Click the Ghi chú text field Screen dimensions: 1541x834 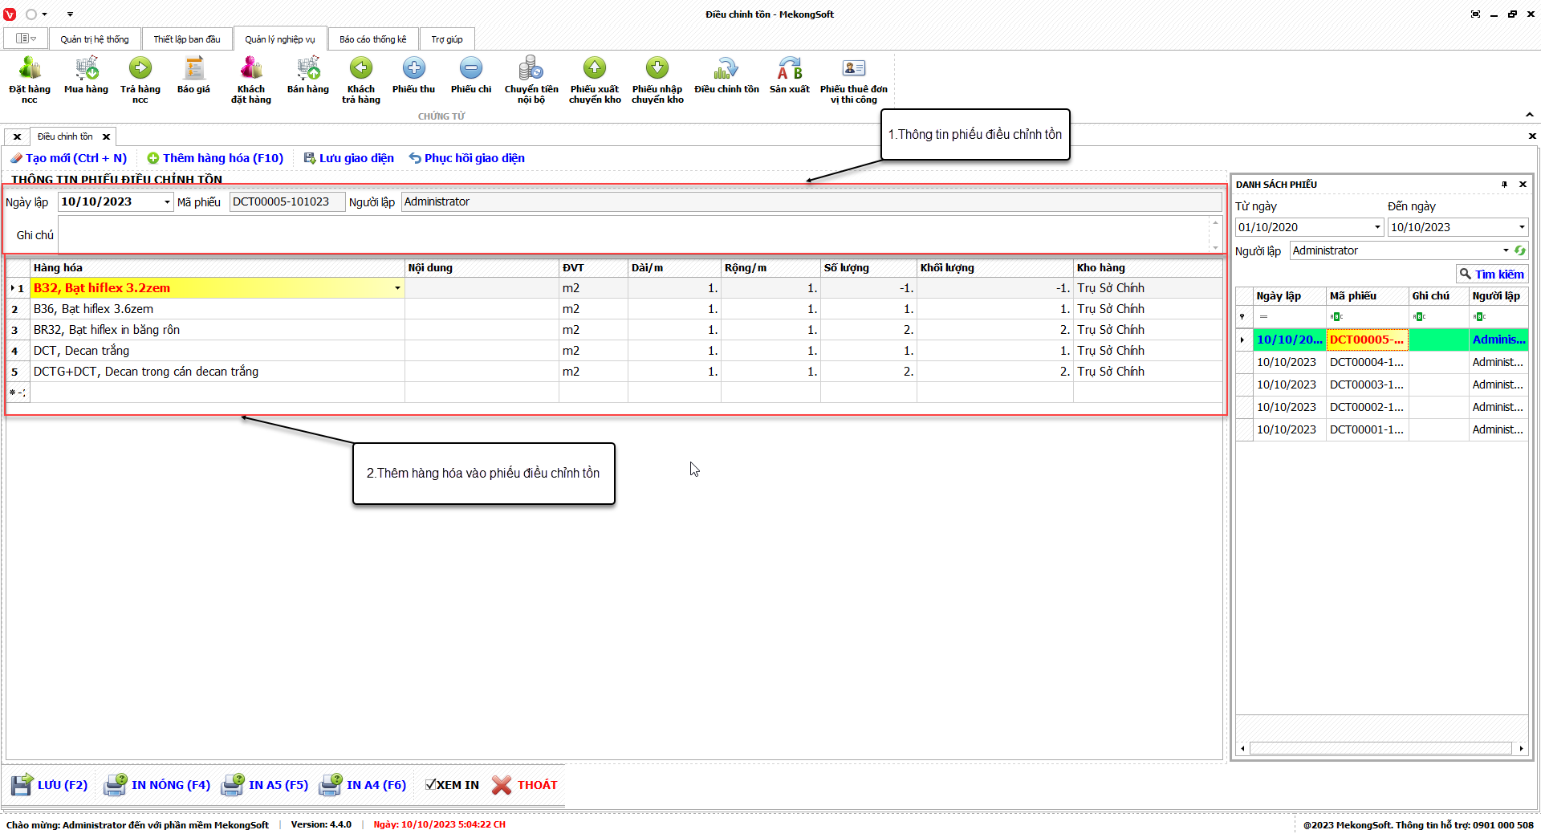click(634, 235)
